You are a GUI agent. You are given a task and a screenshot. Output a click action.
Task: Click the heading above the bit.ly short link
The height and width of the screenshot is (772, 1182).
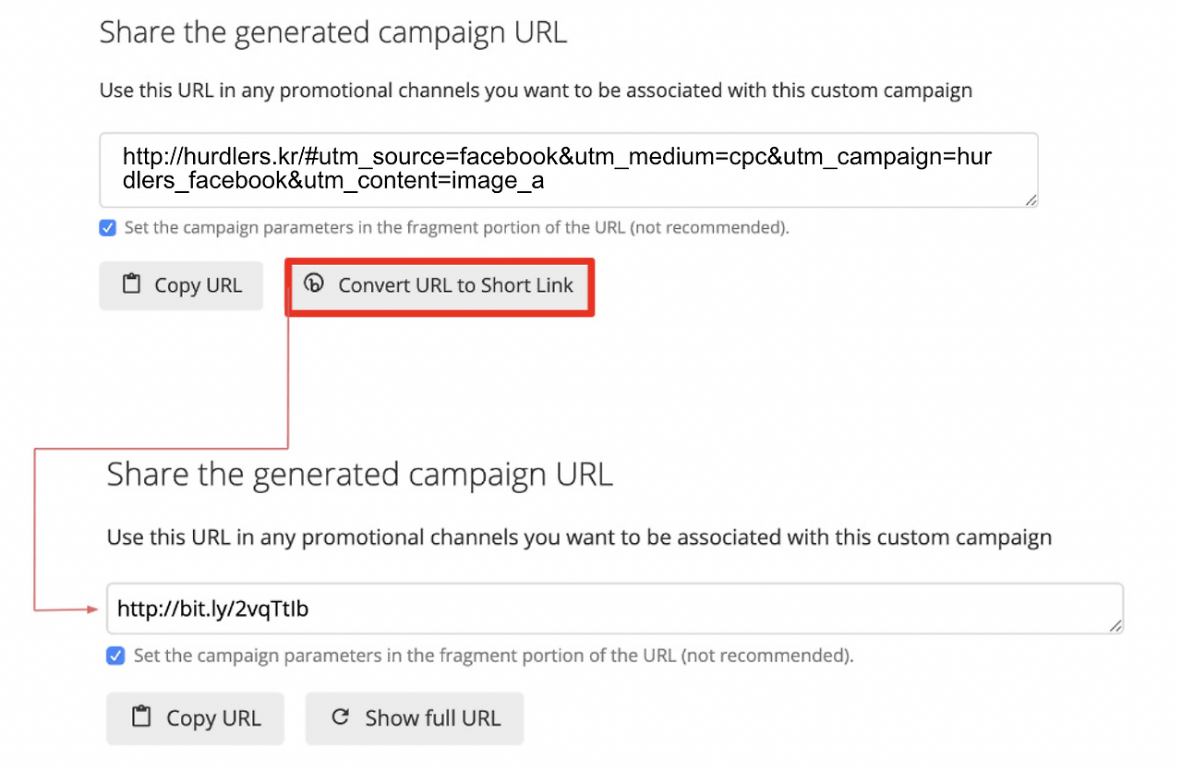[x=359, y=475]
